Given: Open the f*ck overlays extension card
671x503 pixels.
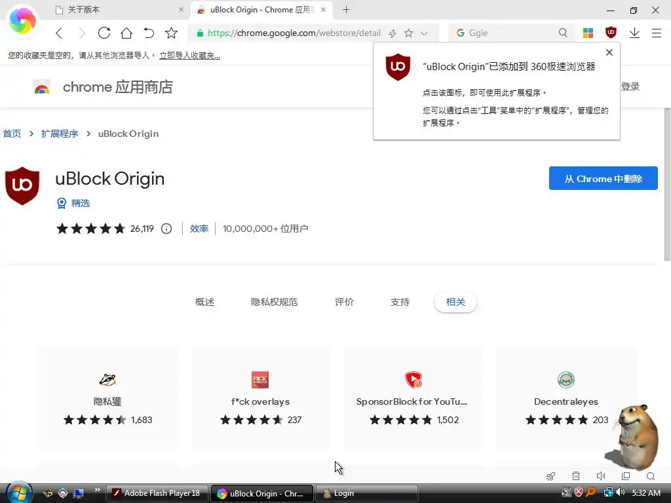Looking at the screenshot, I should (x=260, y=398).
